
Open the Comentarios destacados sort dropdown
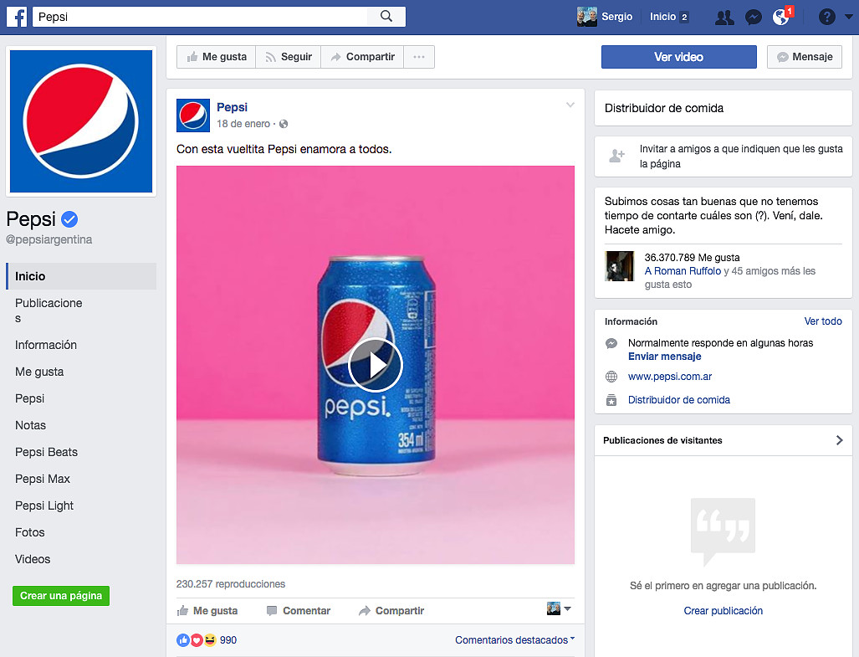tap(515, 640)
